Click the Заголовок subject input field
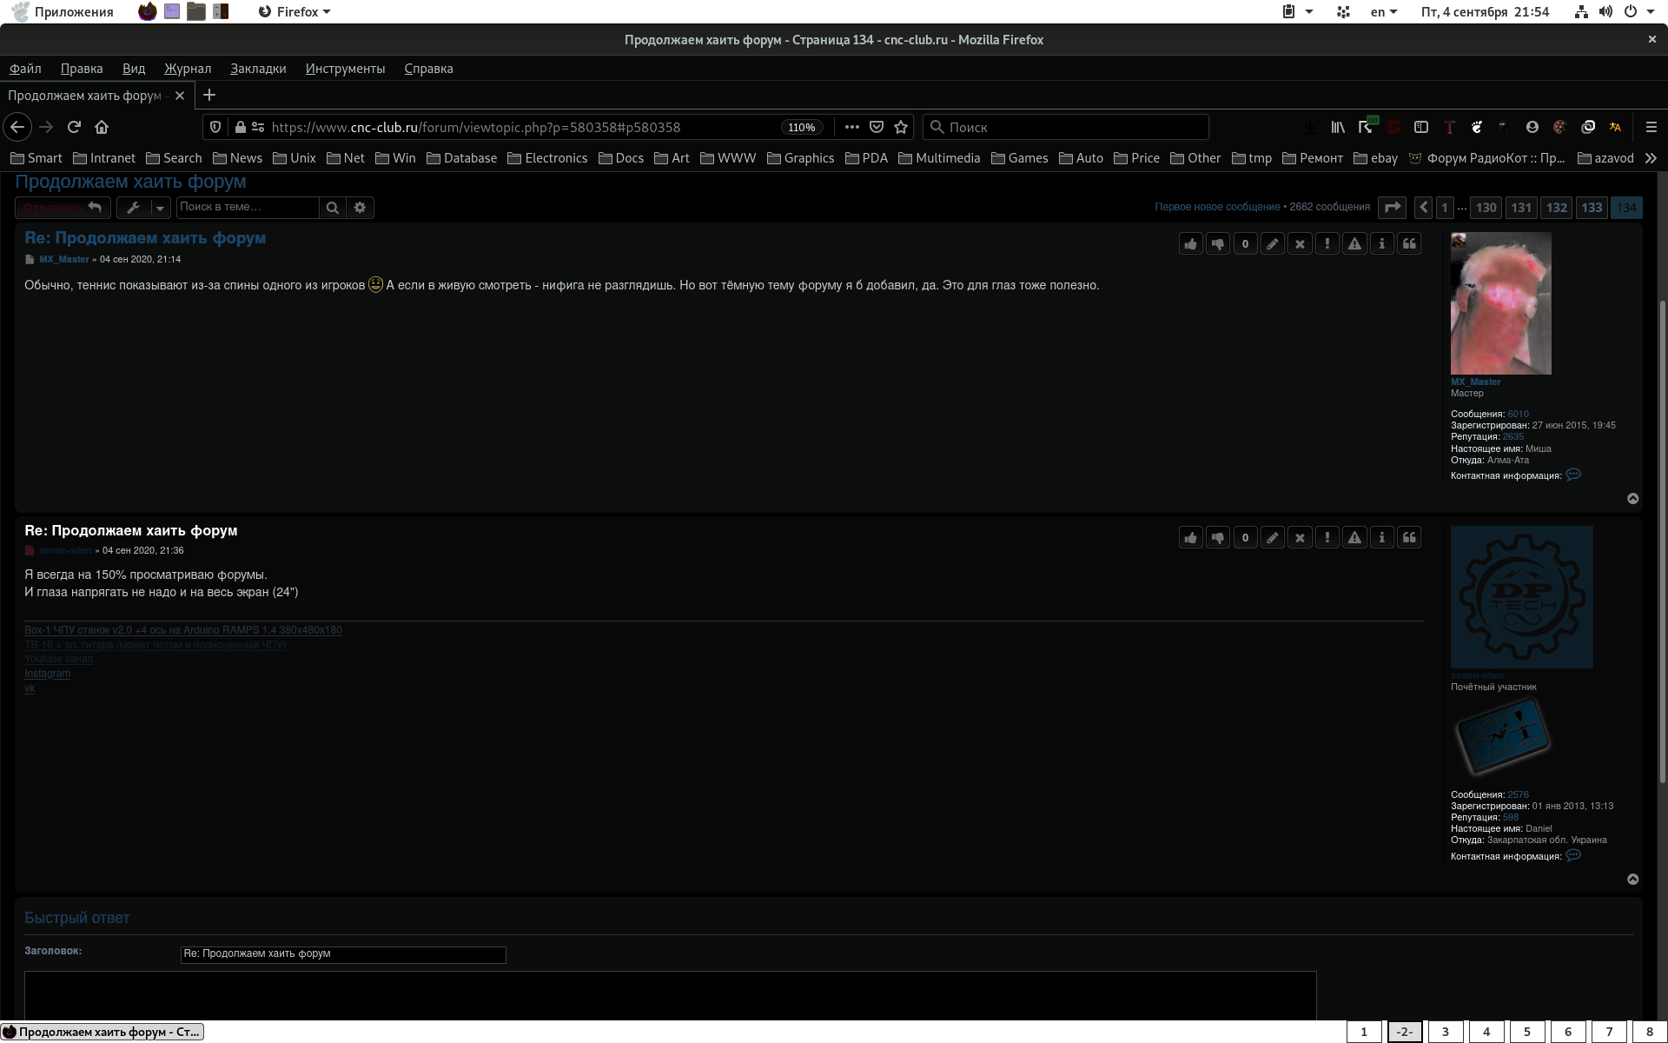This screenshot has width=1668, height=1043. pyautogui.click(x=343, y=954)
